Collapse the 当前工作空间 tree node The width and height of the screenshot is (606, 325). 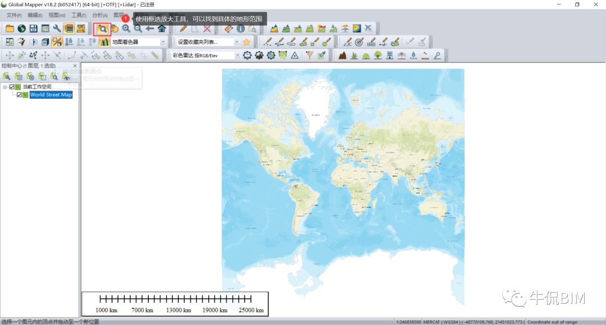tap(4, 87)
